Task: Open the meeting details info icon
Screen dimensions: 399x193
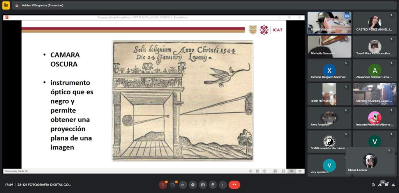Action: click(373, 185)
